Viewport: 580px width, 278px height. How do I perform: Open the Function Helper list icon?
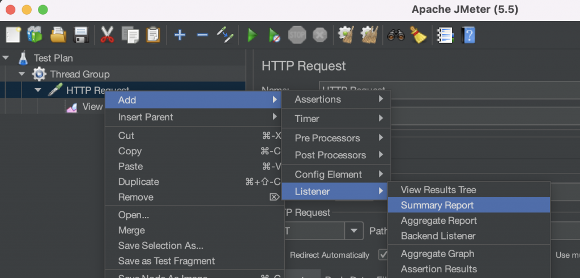pos(445,35)
